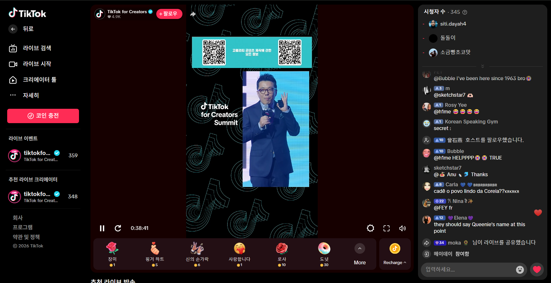
Task: Click the 시청자 수 help icon
Action: coord(465,12)
